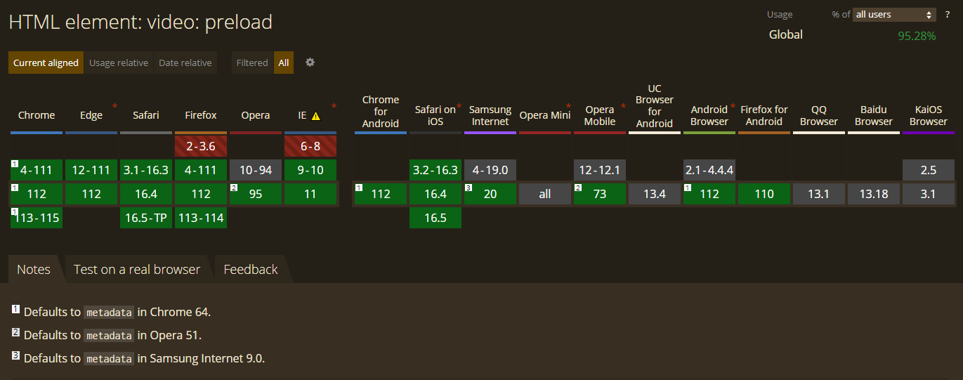Select the All browsers option

284,63
